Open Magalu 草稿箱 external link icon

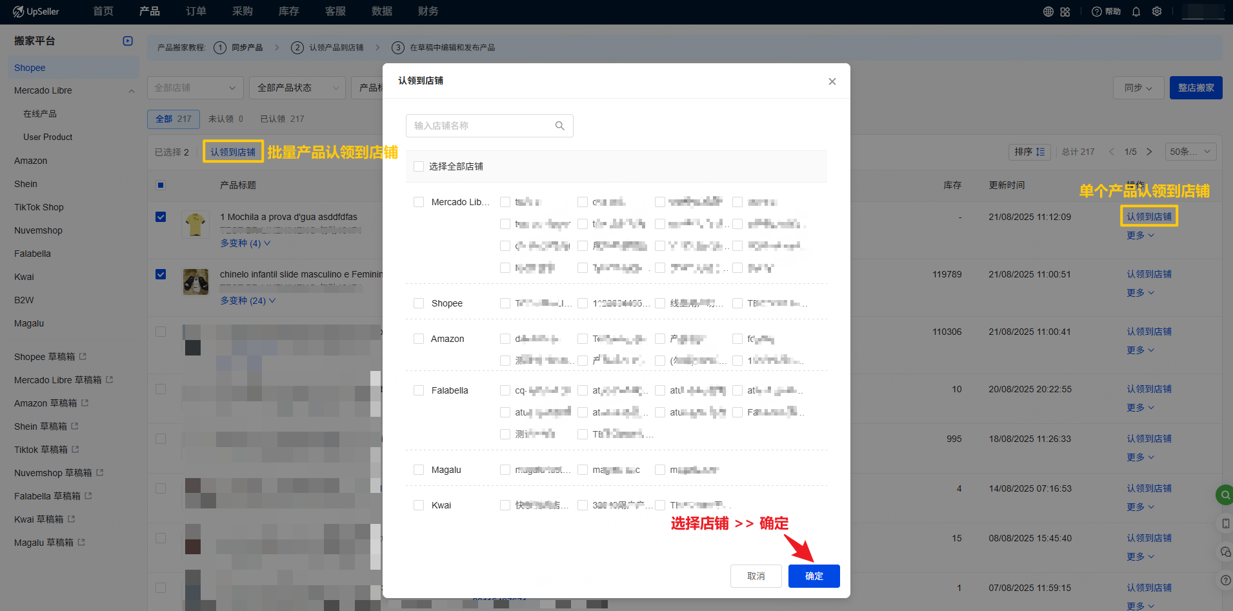[81, 542]
